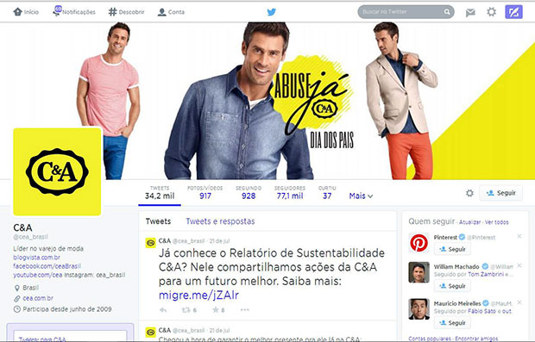
Task: Click Encontrar amigos link
Action: click(476, 339)
